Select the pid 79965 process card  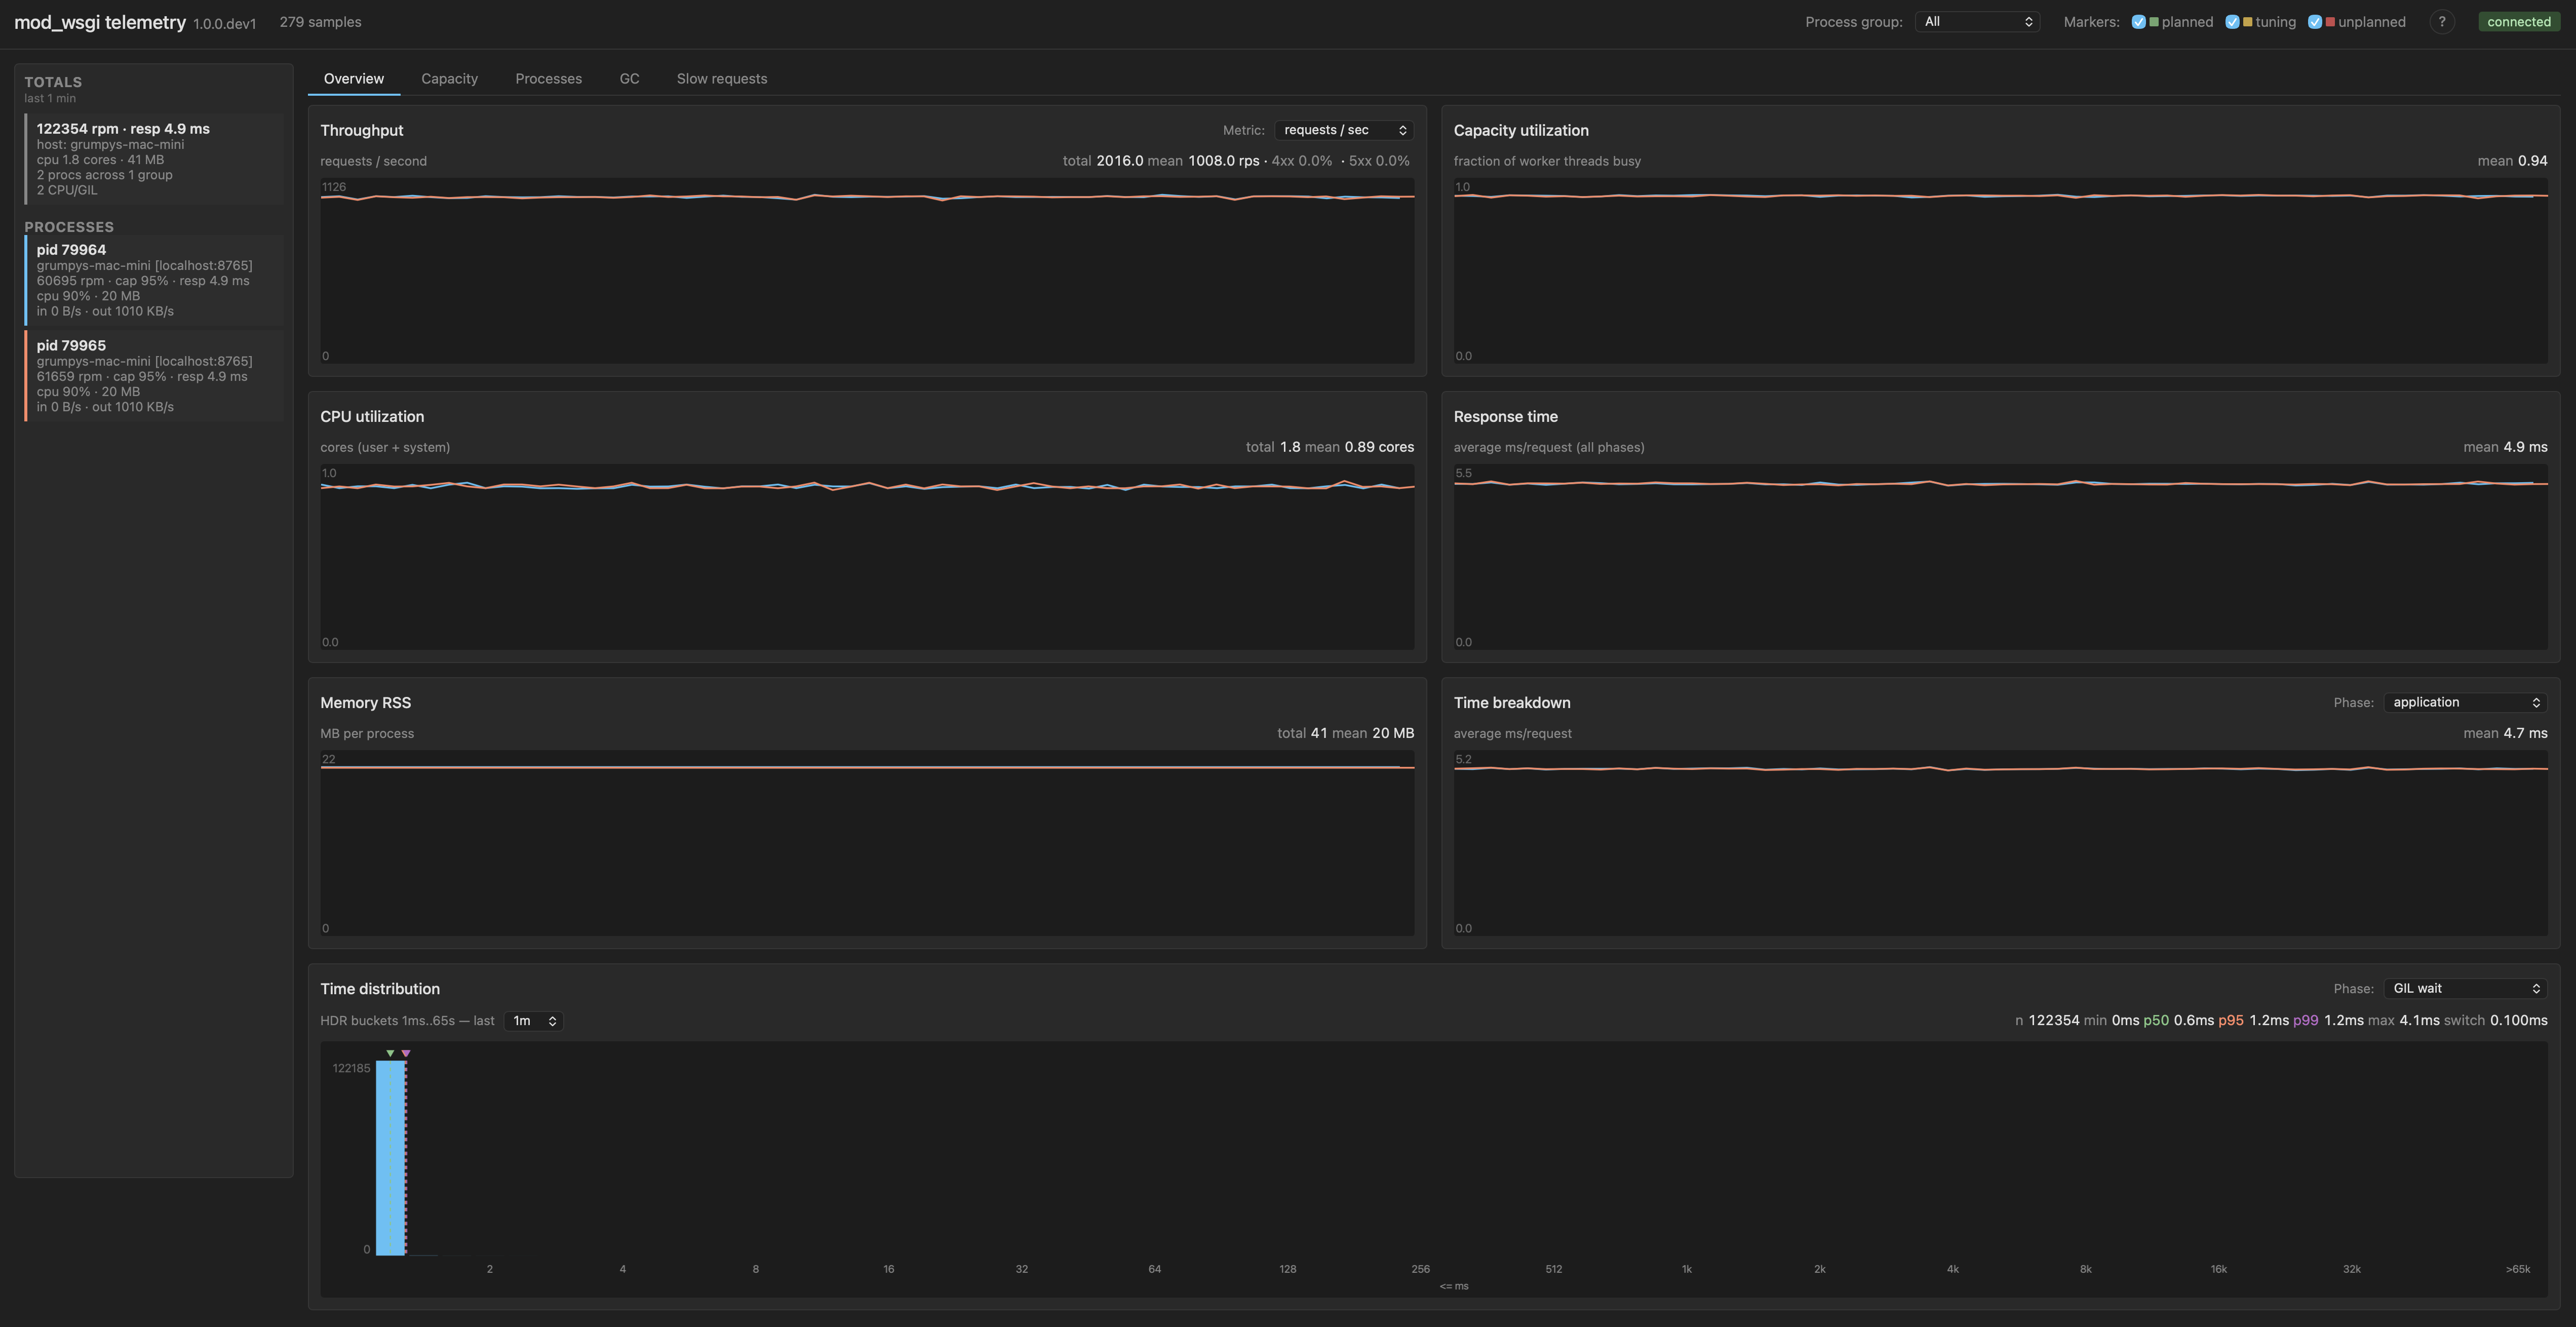pyautogui.click(x=154, y=376)
